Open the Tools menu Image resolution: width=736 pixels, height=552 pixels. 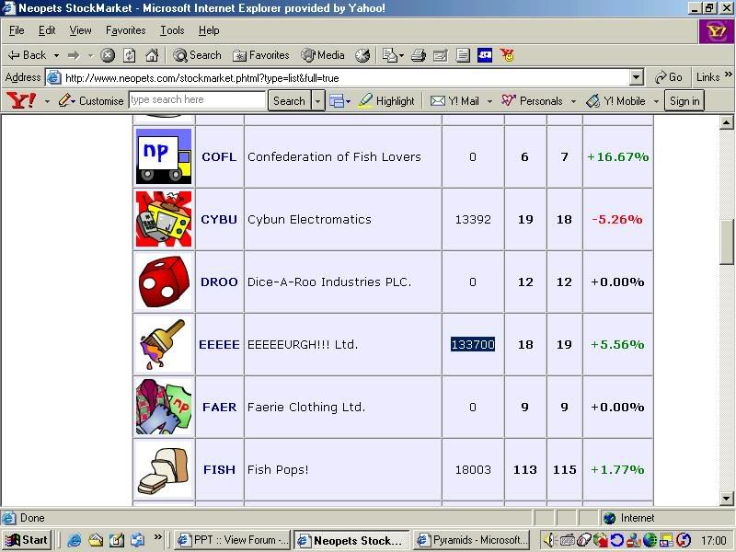[172, 30]
